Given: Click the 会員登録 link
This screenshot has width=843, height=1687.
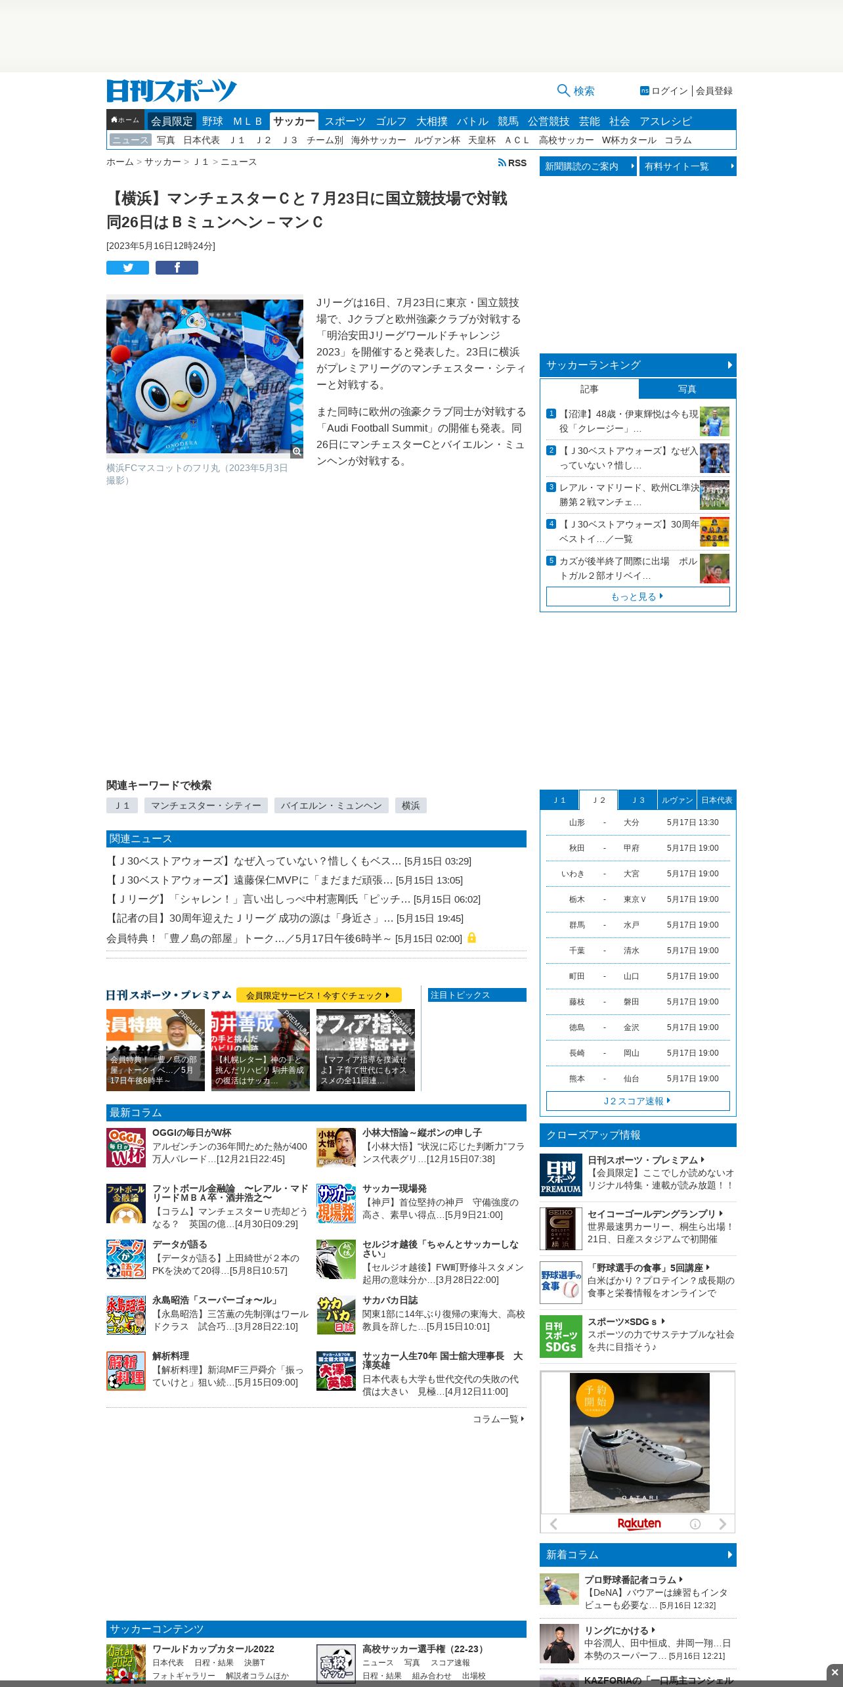Looking at the screenshot, I should point(714,91).
